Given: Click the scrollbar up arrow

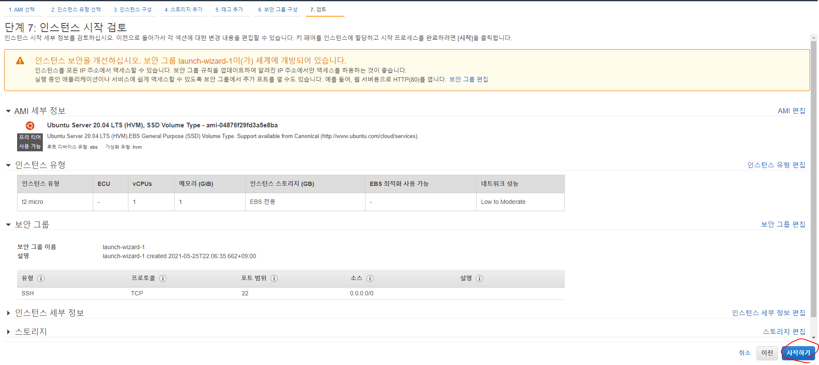Looking at the screenshot, I should [x=814, y=38].
